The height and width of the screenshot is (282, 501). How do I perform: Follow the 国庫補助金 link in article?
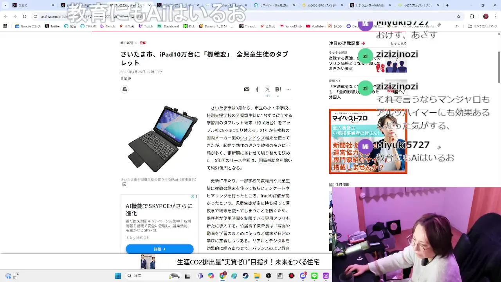click(269, 160)
